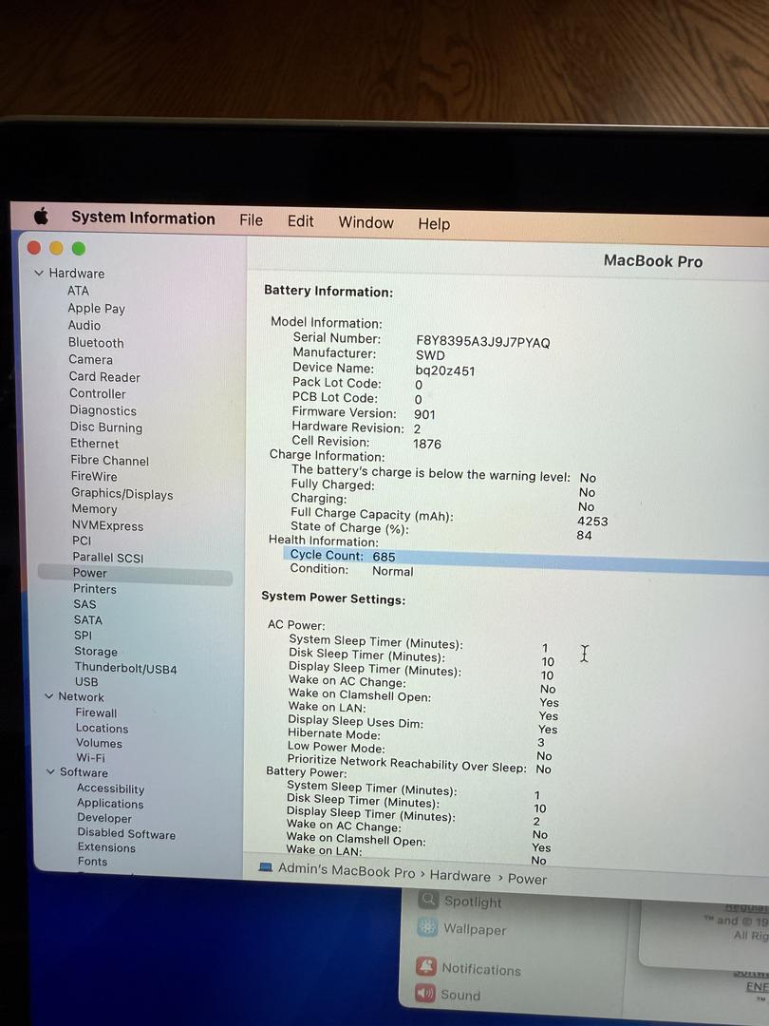Open the Window menu
Screen dimensions: 769x1026
(366, 222)
